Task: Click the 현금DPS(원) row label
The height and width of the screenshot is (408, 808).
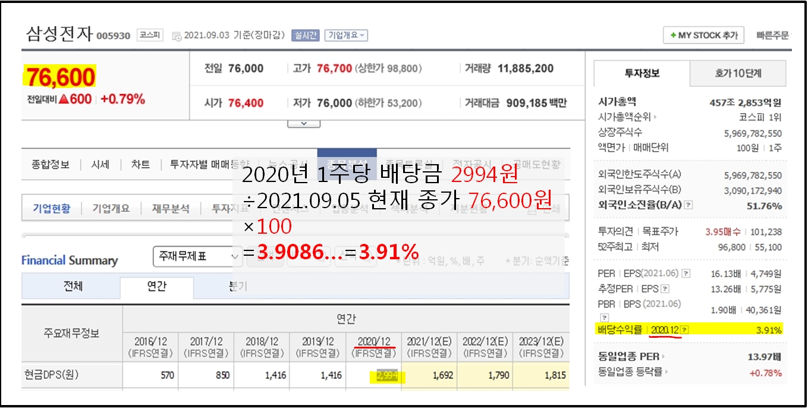Action: click(52, 375)
